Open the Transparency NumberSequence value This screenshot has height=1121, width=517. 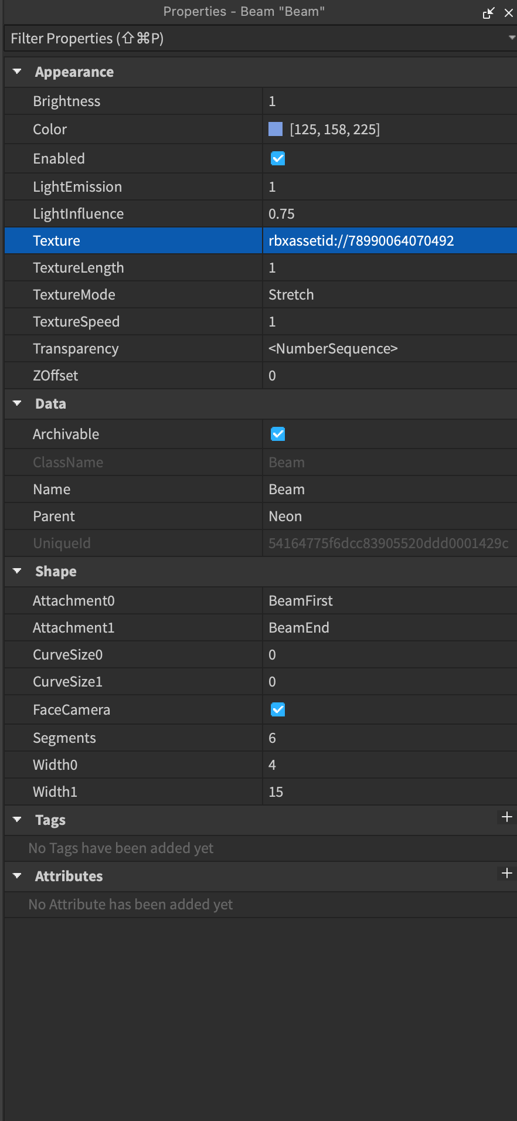click(x=390, y=348)
